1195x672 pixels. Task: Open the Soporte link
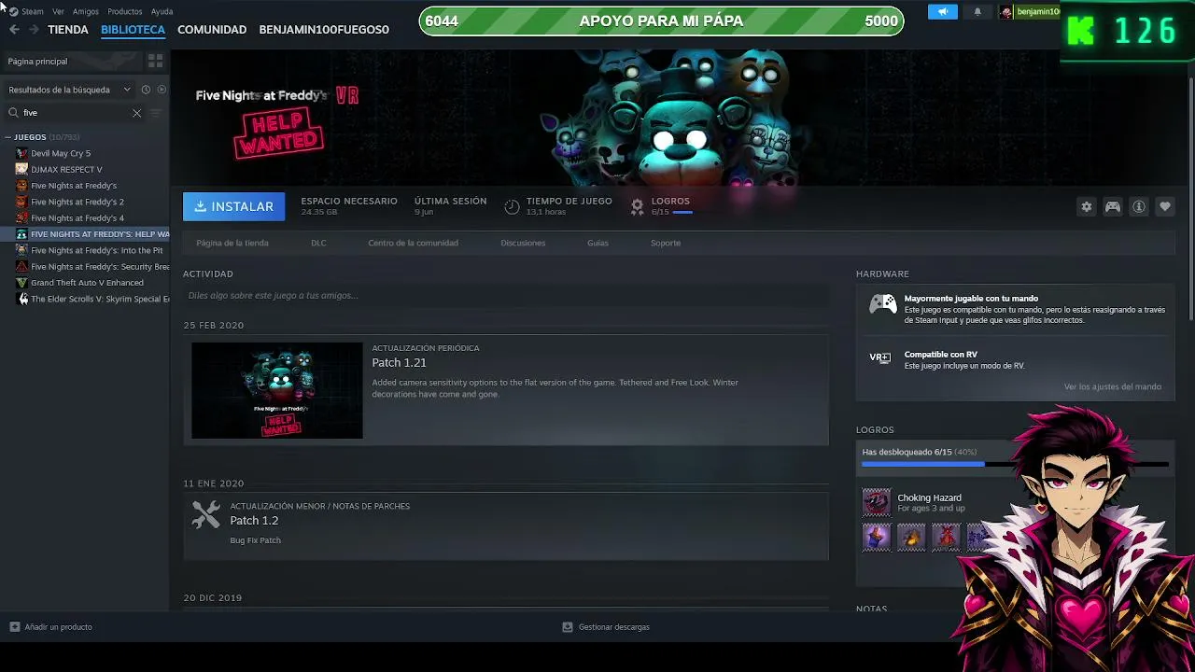point(666,243)
